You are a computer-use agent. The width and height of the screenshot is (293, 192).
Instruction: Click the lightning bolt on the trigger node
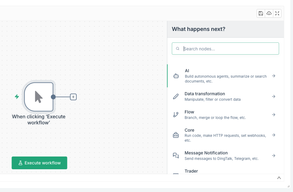tap(17, 97)
